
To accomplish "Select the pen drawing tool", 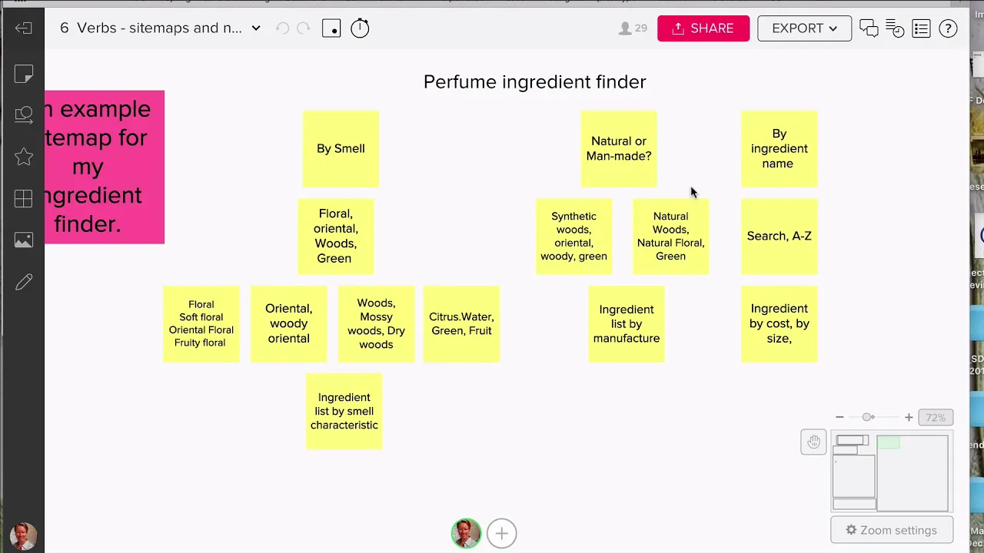I will tap(23, 283).
